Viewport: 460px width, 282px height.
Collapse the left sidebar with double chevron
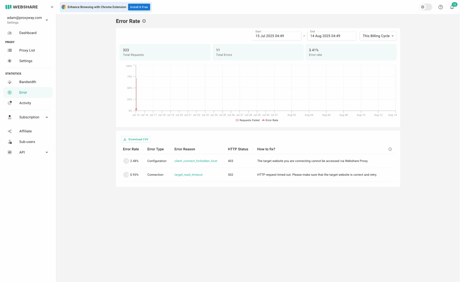coord(52,7)
